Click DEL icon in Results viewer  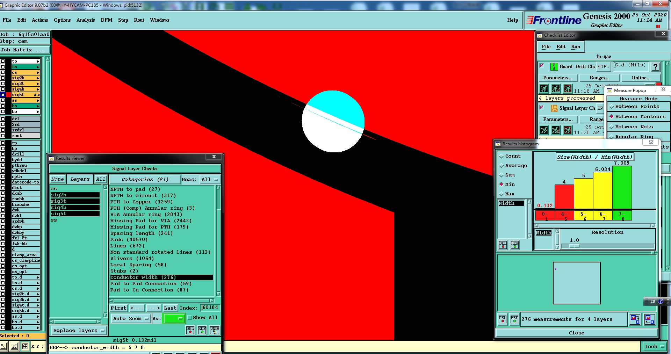(190, 330)
